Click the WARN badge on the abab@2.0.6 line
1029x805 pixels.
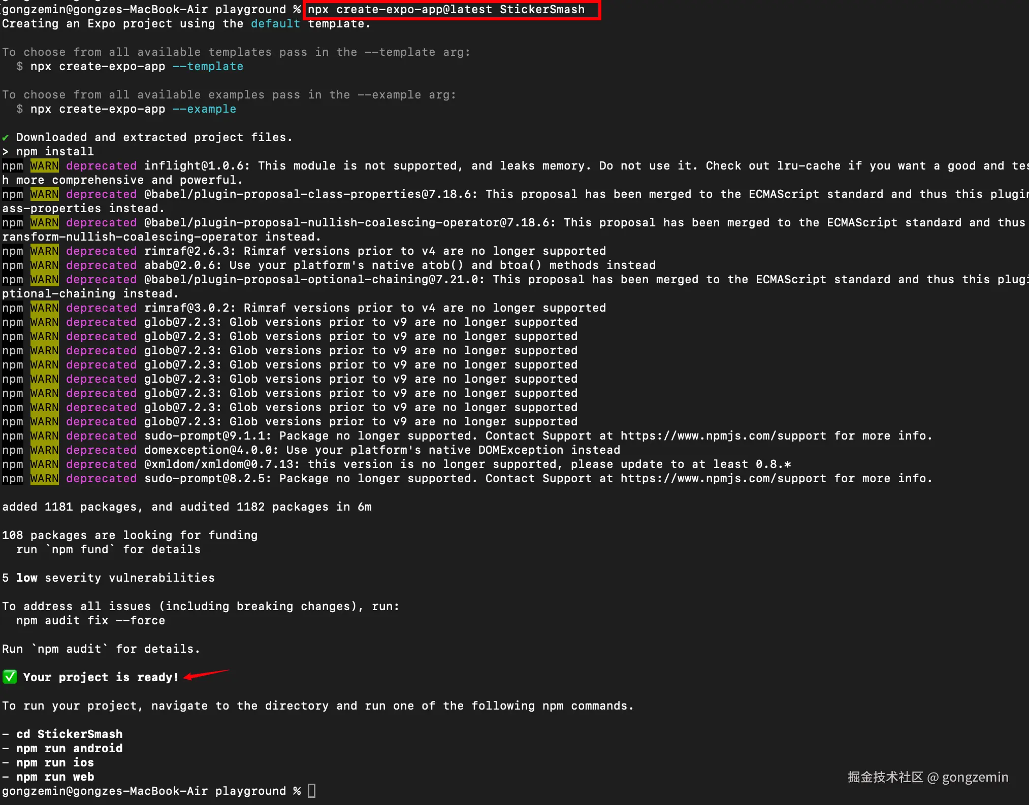pyautogui.click(x=44, y=265)
